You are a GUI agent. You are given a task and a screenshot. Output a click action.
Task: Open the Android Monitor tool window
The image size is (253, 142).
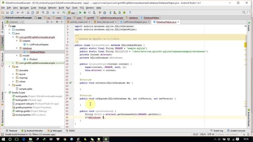(x=32, y=131)
